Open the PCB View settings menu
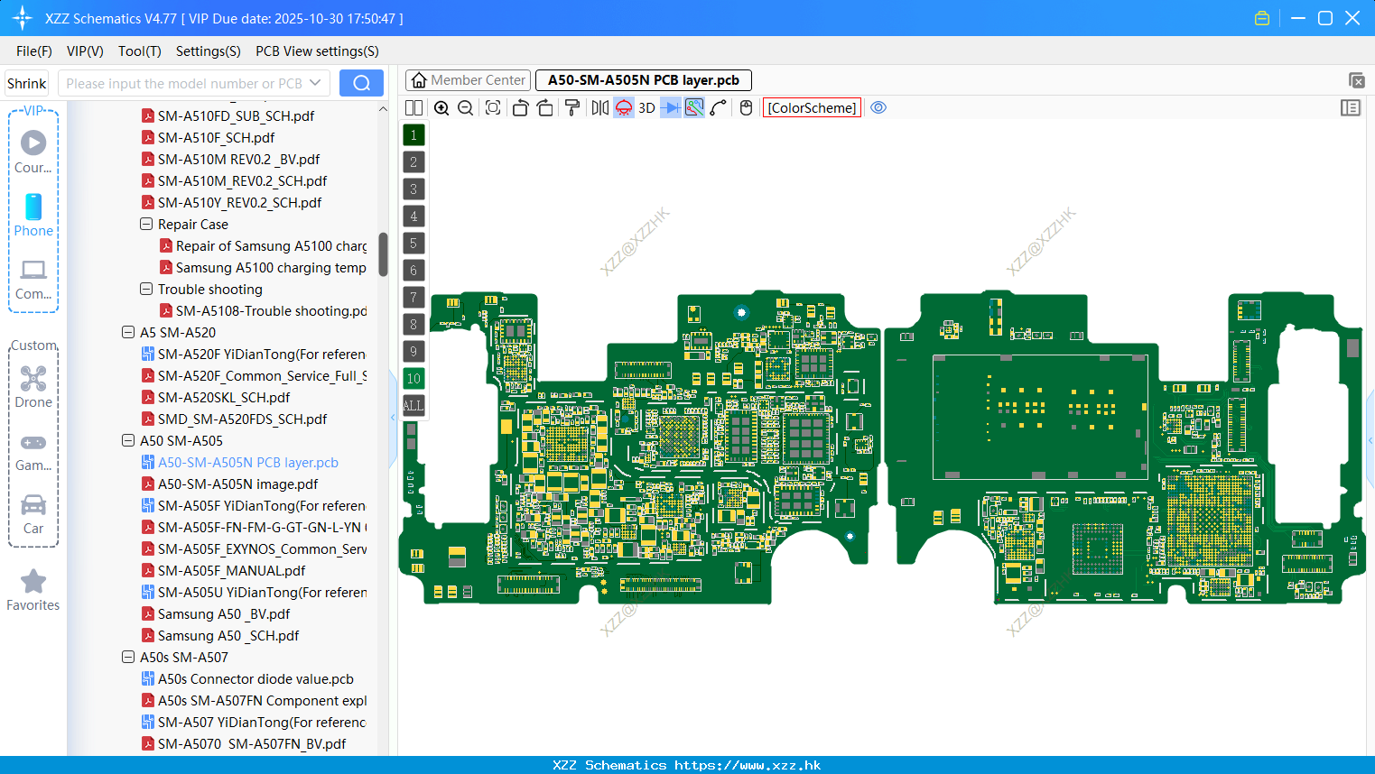This screenshot has height=774, width=1375. click(316, 51)
